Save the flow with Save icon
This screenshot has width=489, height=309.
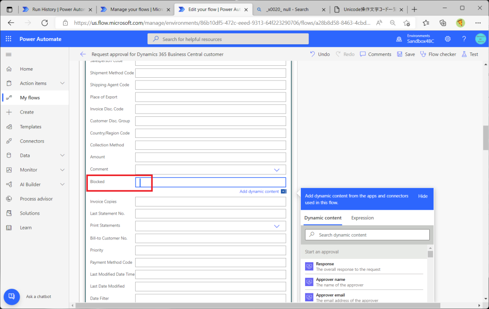(x=400, y=54)
